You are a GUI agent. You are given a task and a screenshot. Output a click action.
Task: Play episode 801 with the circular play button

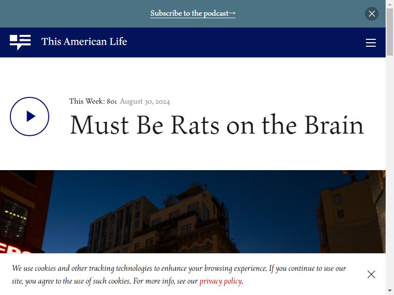(30, 117)
